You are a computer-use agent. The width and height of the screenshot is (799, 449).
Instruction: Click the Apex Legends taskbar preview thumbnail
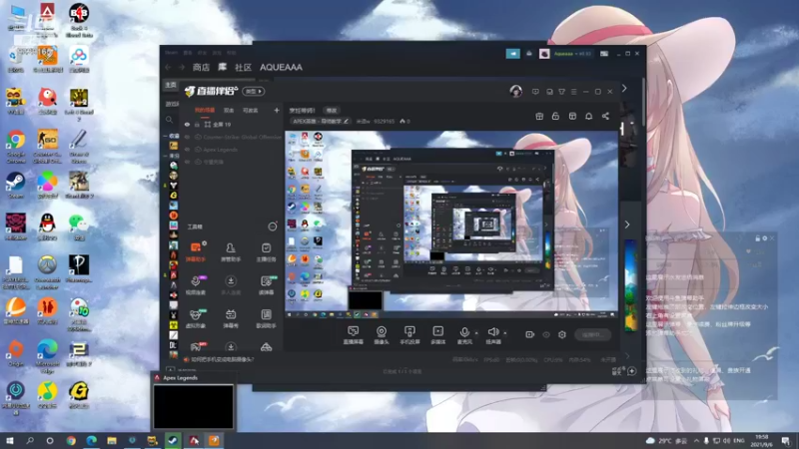[193, 406]
